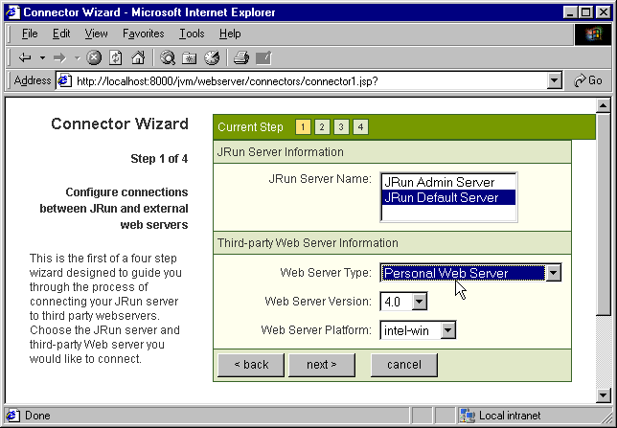Maximize the Internet Explorer window
617x428 pixels.
(x=585, y=12)
